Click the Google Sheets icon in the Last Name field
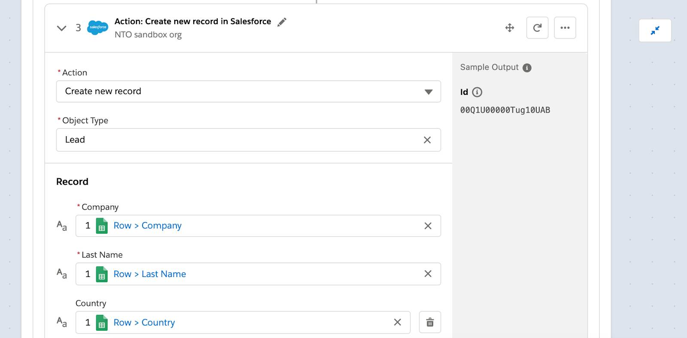 coord(102,274)
